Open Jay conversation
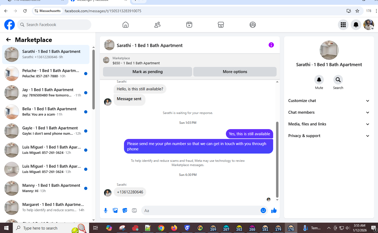Viewport: 378px width, 233px height. pyautogui.click(x=46, y=93)
